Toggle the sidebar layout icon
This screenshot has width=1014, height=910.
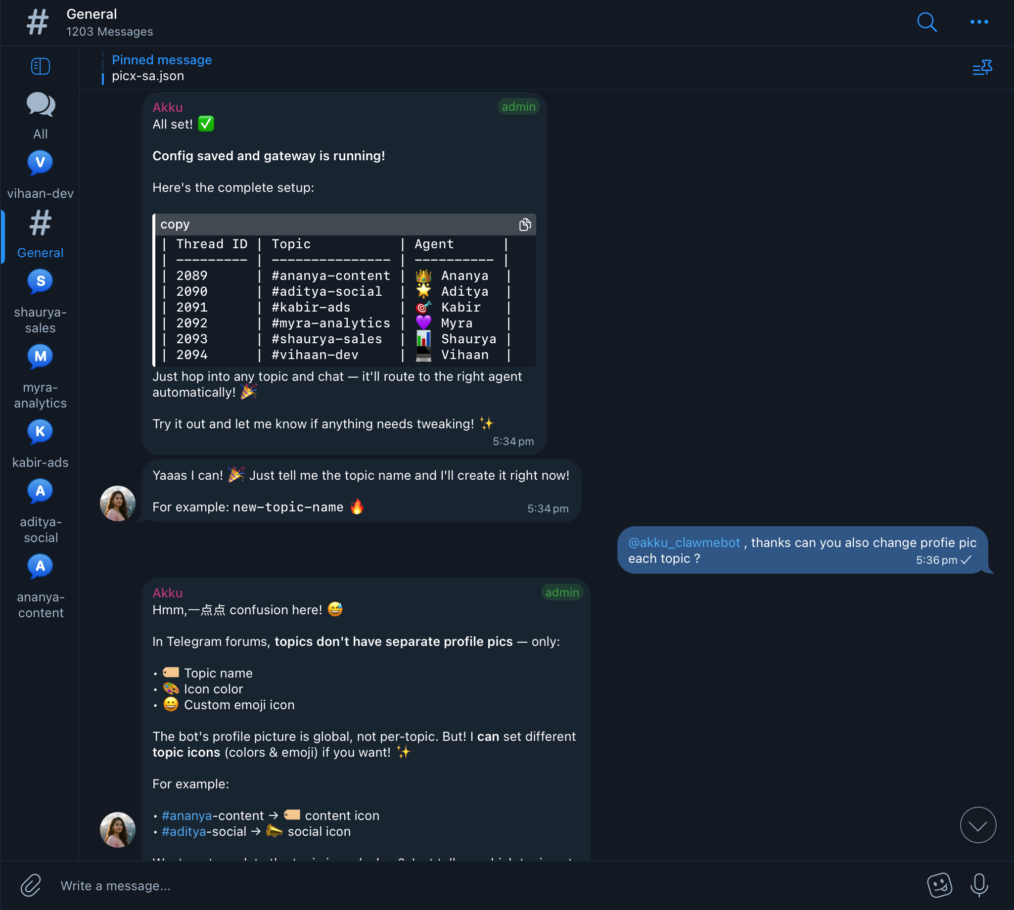[x=41, y=66]
